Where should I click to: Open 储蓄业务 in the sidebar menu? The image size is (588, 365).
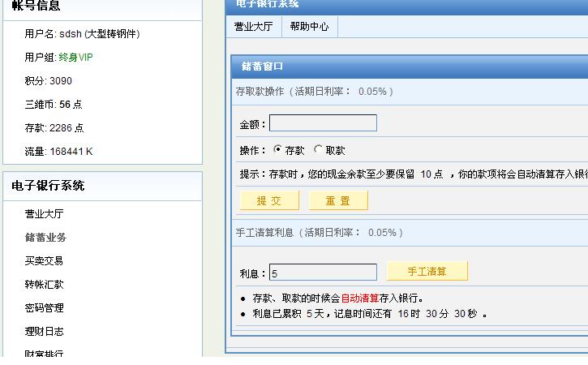tap(45, 237)
